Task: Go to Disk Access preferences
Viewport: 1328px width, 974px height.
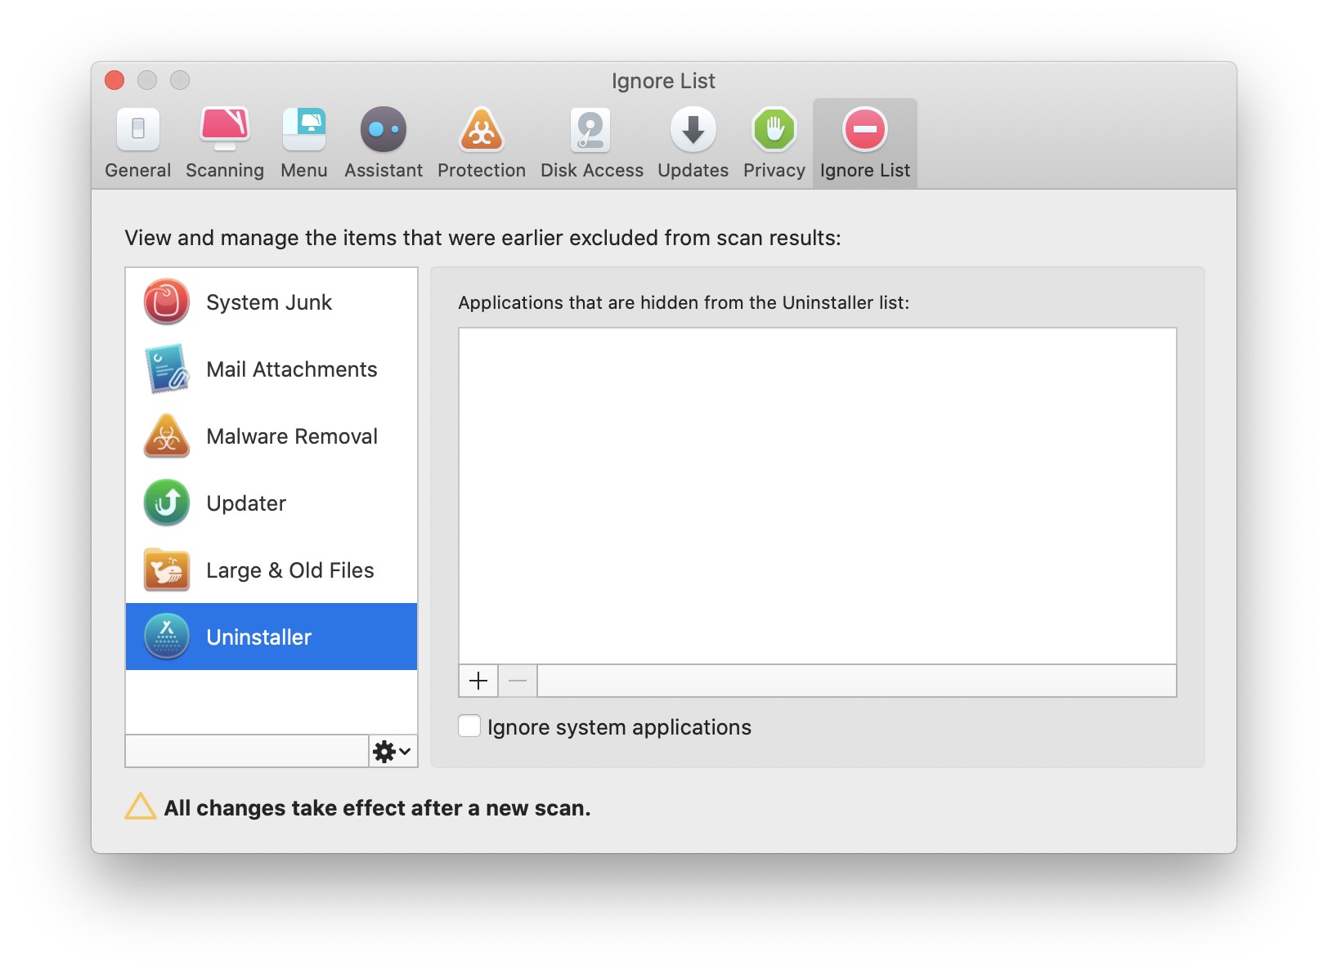Action: [x=591, y=143]
